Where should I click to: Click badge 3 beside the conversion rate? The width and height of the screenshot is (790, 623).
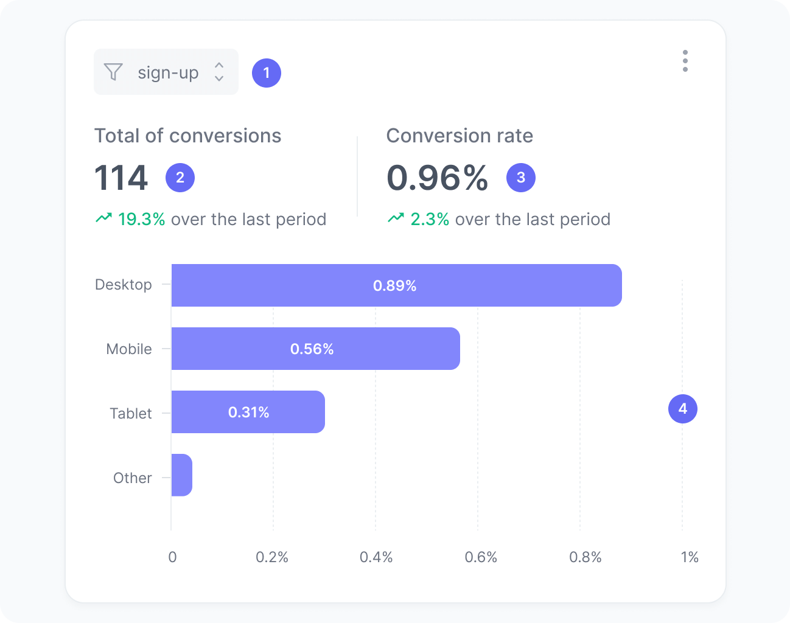[520, 177]
